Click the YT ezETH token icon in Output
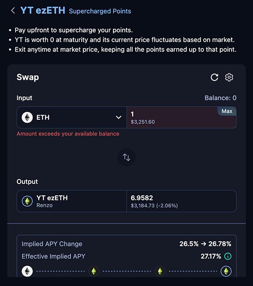 (x=27, y=201)
